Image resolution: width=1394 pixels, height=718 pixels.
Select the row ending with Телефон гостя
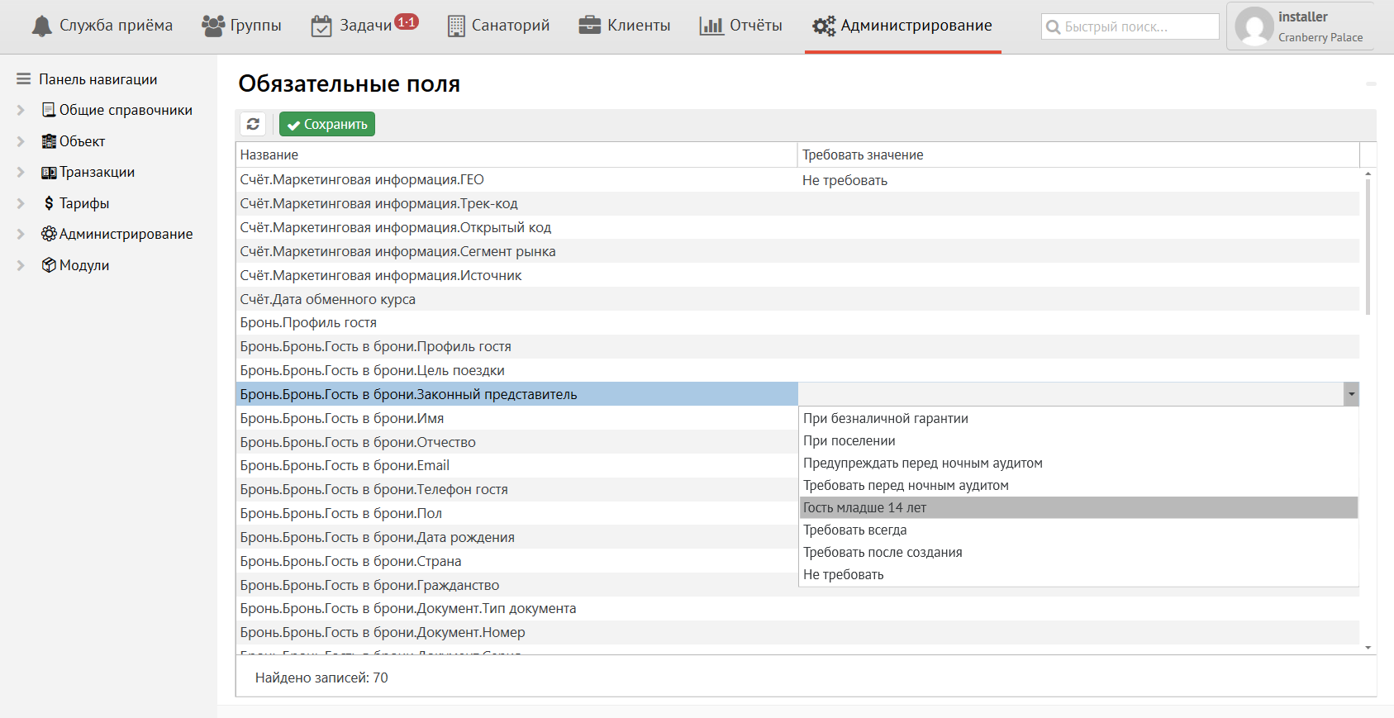click(516, 490)
